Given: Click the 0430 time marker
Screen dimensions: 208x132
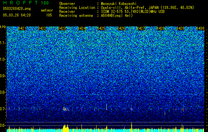Looking at the screenshot, I should coord(200,28).
